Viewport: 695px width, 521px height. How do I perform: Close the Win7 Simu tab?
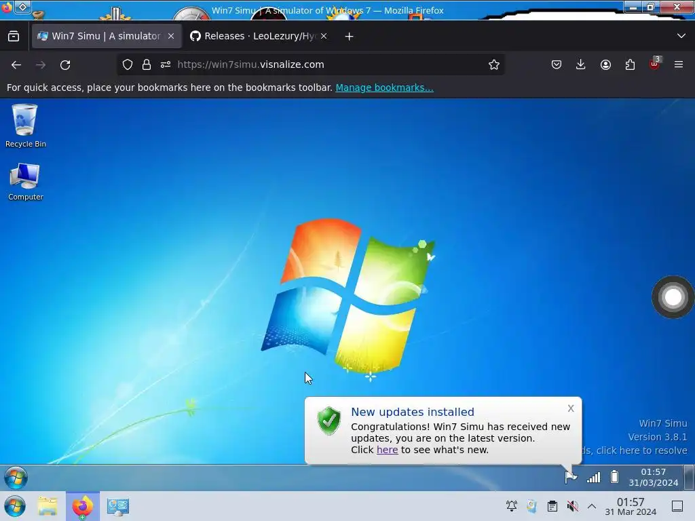171,36
